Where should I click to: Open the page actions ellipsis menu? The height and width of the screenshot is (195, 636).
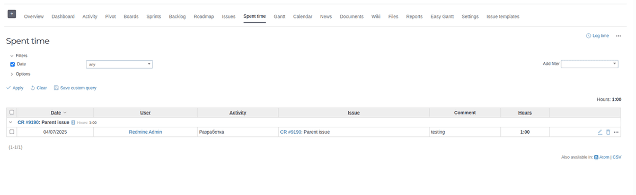pyautogui.click(x=618, y=36)
